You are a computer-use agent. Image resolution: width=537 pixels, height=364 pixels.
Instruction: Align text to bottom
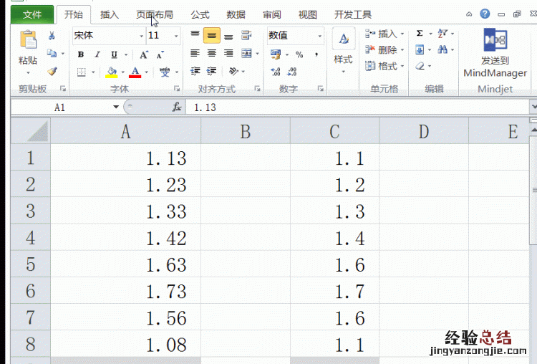coord(228,37)
